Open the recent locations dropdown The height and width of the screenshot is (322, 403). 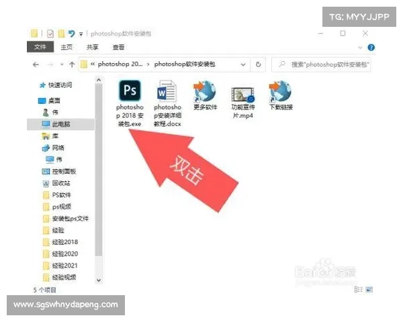coord(62,64)
